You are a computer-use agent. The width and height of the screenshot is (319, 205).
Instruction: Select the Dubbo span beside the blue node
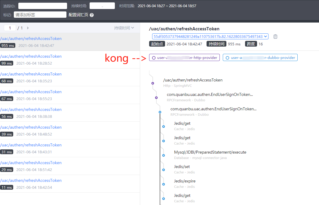213,112
